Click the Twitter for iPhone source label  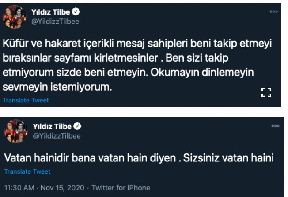(x=120, y=187)
